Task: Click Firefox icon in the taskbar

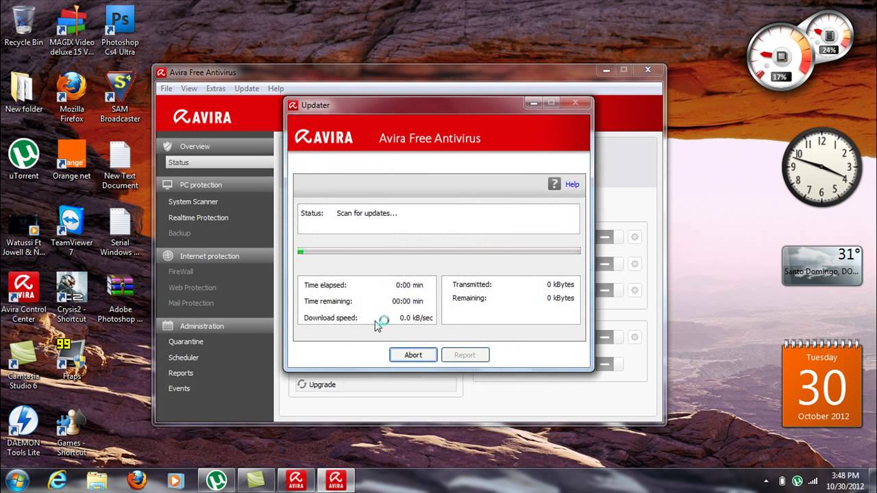Action: (x=137, y=479)
